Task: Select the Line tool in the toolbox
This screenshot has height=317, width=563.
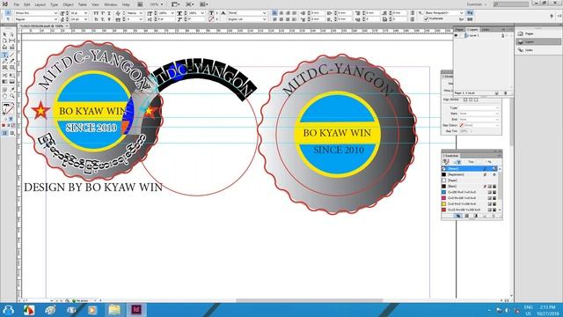Action: (x=11, y=55)
